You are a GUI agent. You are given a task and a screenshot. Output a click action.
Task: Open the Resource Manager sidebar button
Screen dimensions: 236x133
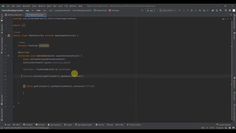point(2,45)
